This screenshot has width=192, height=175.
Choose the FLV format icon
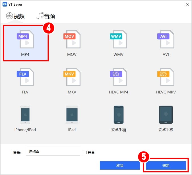25,77
